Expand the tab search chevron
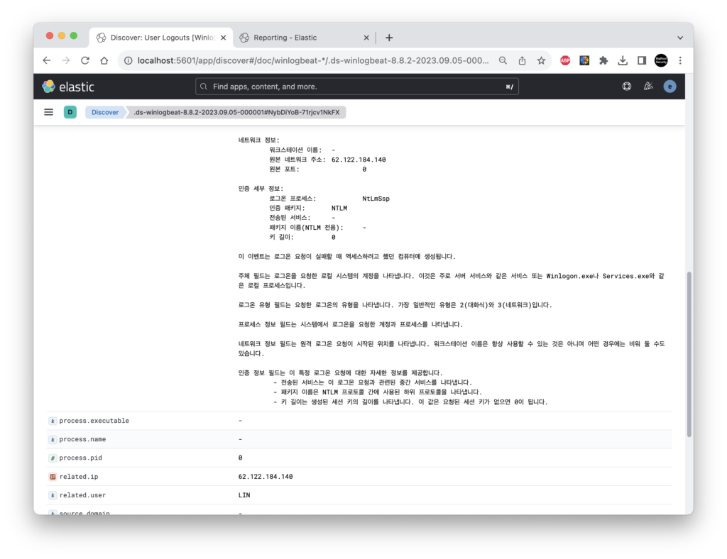 pyautogui.click(x=679, y=38)
